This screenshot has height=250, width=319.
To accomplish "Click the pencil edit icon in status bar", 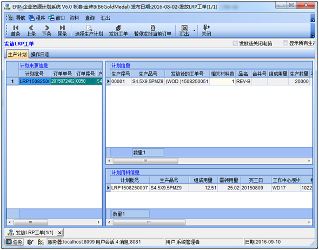I will [x=30, y=242].
